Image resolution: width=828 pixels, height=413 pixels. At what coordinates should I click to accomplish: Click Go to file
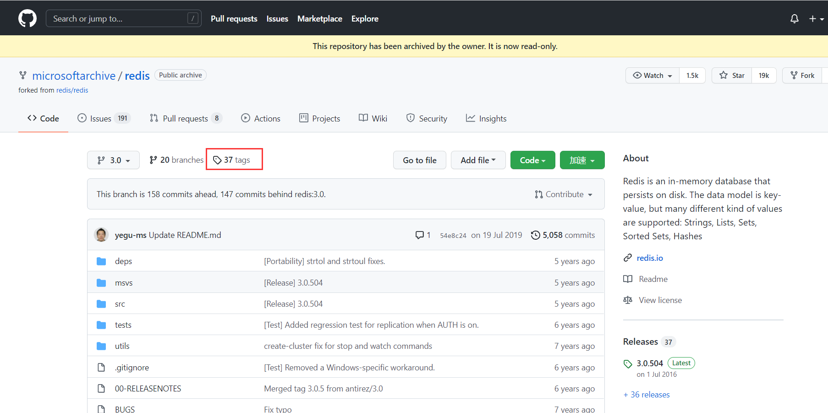[x=420, y=160]
